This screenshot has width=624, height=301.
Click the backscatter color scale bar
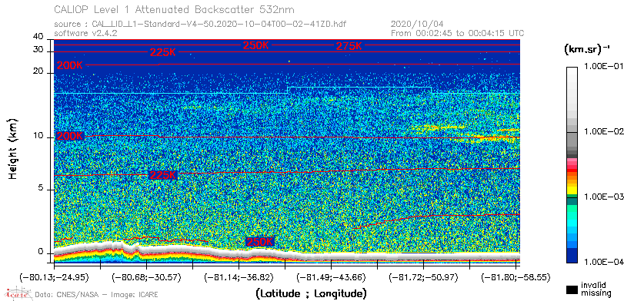(x=572, y=165)
